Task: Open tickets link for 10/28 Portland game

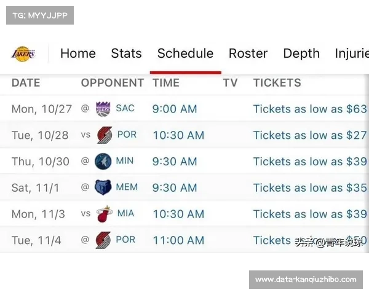Action: pos(310,135)
